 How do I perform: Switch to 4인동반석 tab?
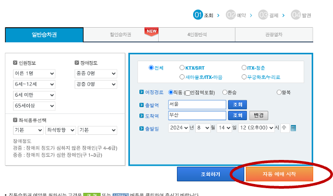click(x=197, y=34)
